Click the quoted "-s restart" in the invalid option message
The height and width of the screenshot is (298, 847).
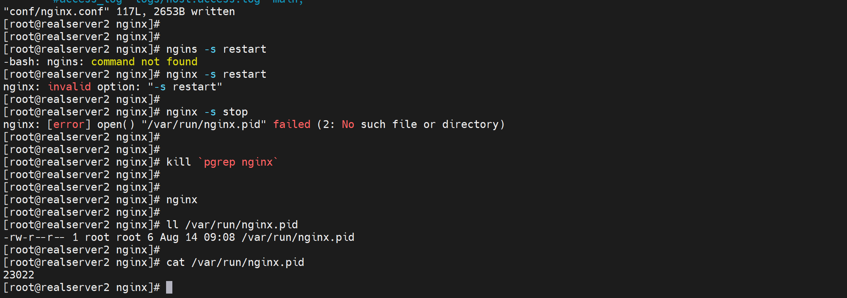(x=185, y=87)
